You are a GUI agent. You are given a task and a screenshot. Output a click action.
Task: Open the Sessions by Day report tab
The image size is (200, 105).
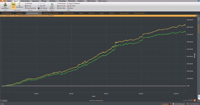pyautogui.click(x=124, y=13)
